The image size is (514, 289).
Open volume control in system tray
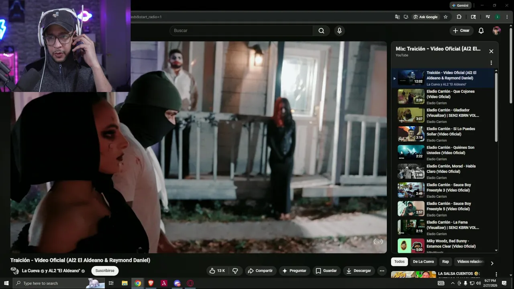(478, 283)
